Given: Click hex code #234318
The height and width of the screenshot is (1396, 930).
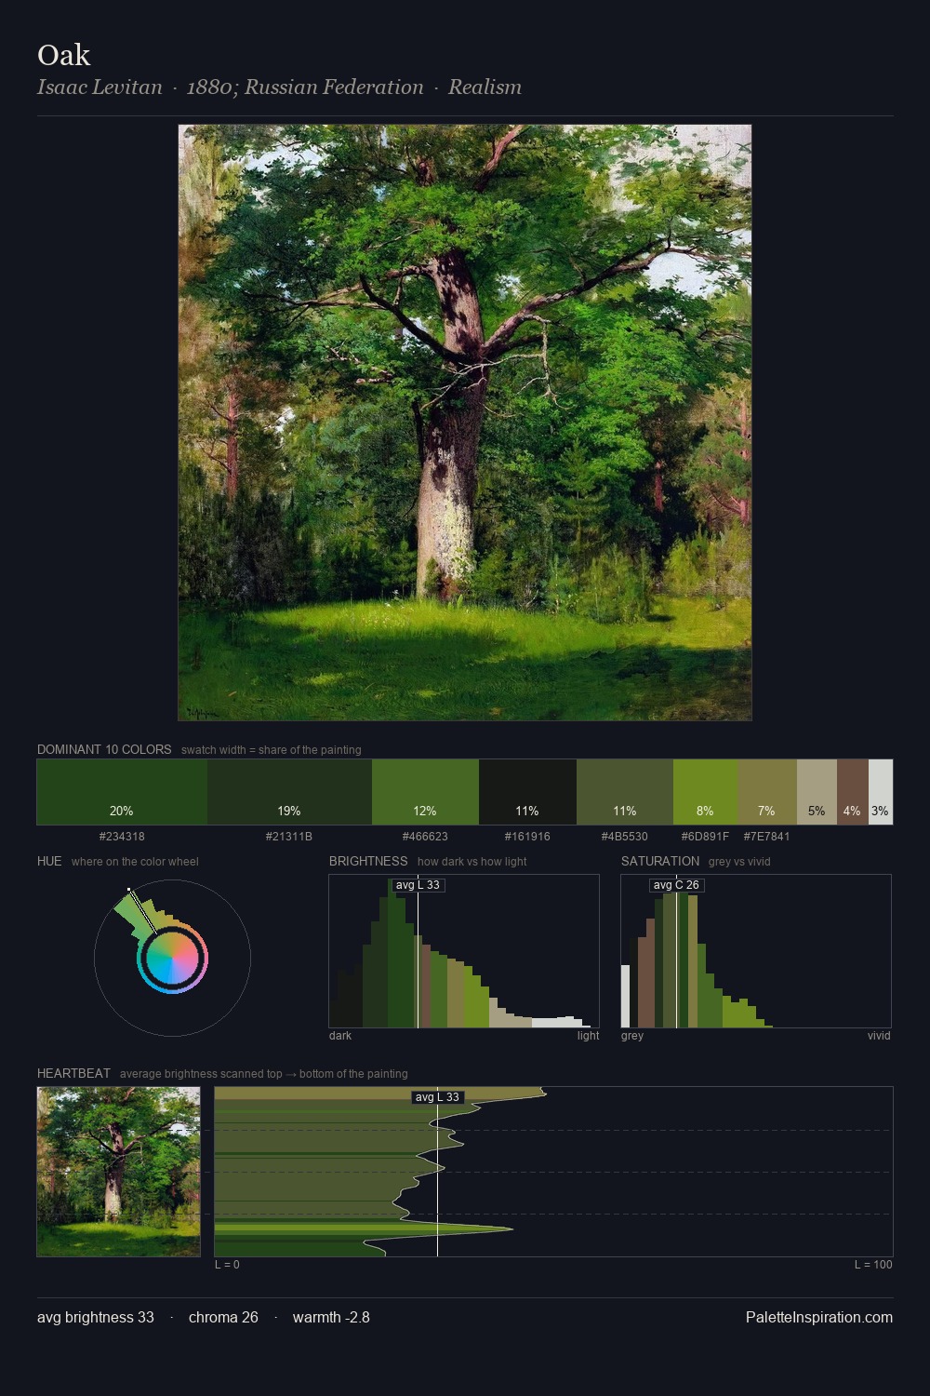Looking at the screenshot, I should click(122, 837).
